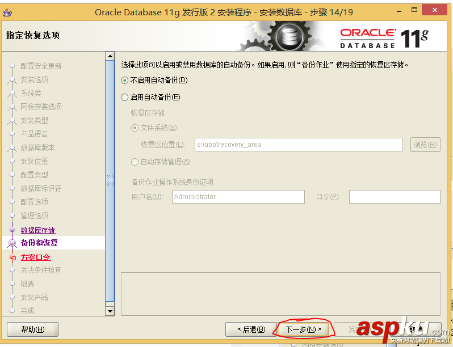Click '安装类型' step in sidebar
This screenshot has width=453, height=347.
(35, 120)
